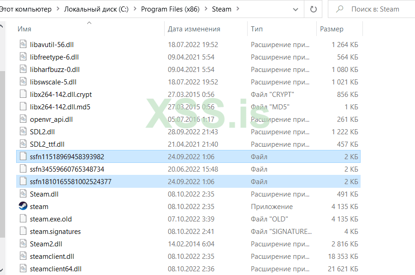The width and height of the screenshot is (415, 275).
Task: Select the file name SDL2.dll
Action: (42, 132)
